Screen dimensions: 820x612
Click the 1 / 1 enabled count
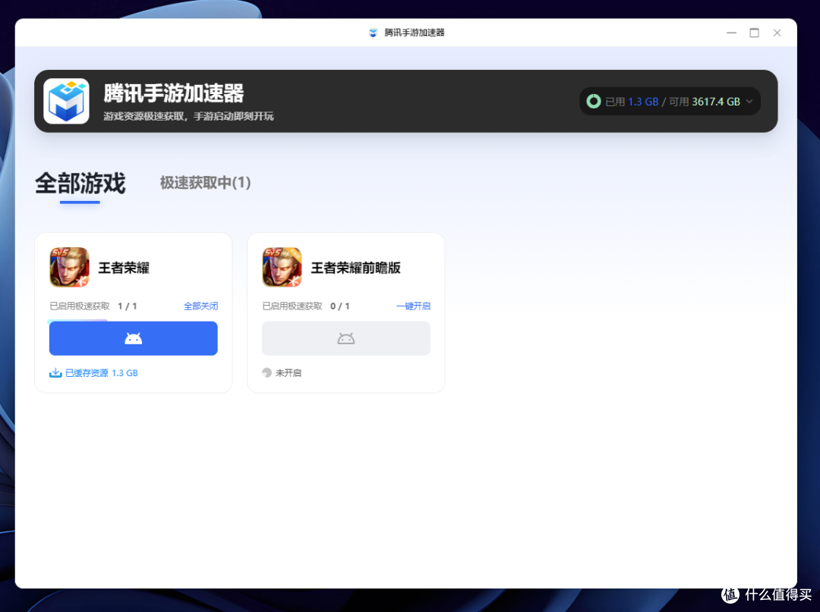(127, 306)
